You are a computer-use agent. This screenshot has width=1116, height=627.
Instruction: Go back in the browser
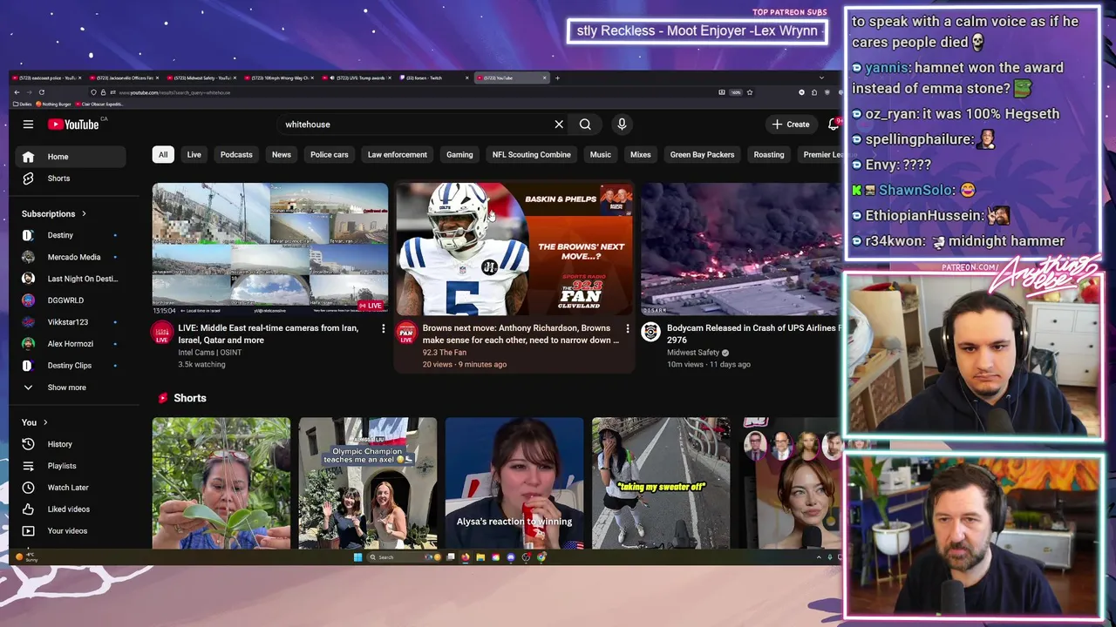pos(17,92)
